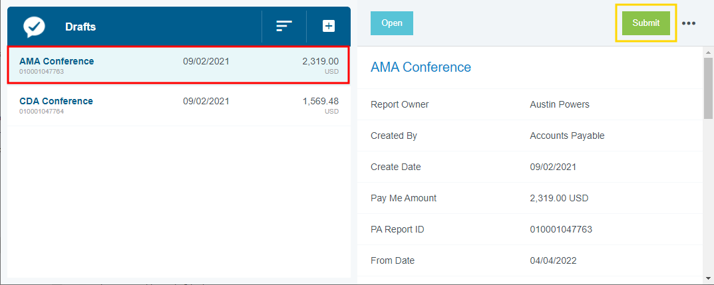Image resolution: width=714 pixels, height=285 pixels.
Task: Click the scrollbar up arrow
Action: coord(708,52)
